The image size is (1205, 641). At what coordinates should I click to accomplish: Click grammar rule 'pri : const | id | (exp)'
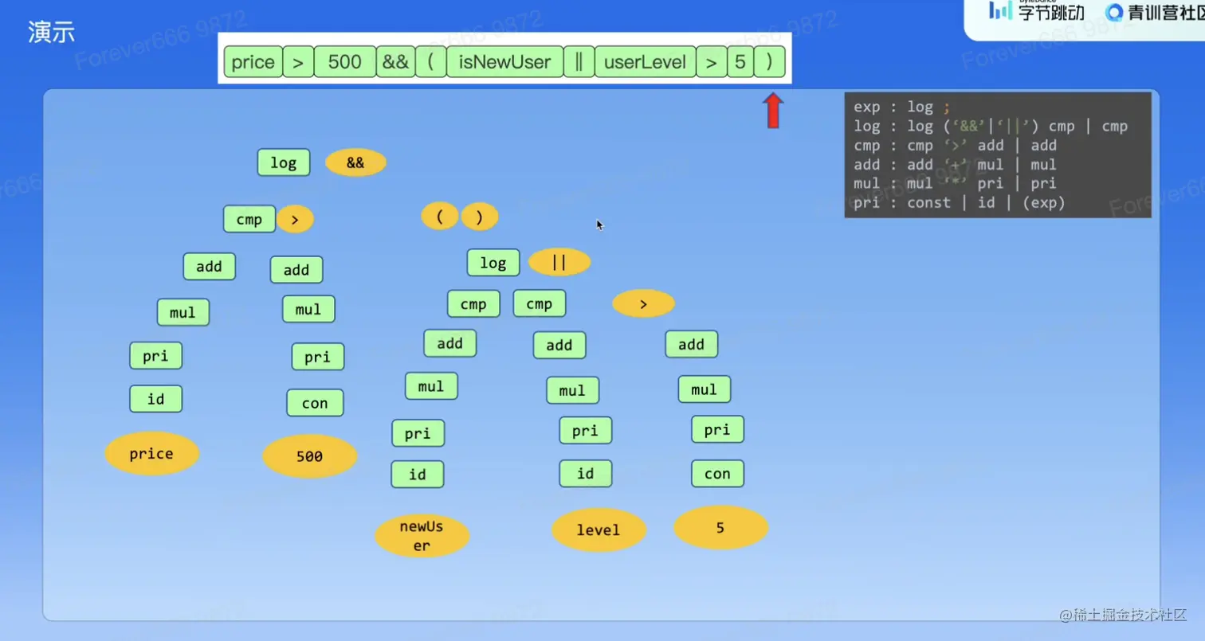(960, 202)
